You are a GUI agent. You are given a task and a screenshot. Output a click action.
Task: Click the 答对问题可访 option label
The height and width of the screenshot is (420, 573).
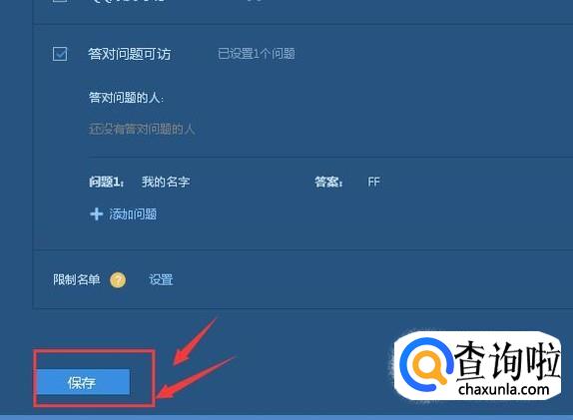point(130,54)
